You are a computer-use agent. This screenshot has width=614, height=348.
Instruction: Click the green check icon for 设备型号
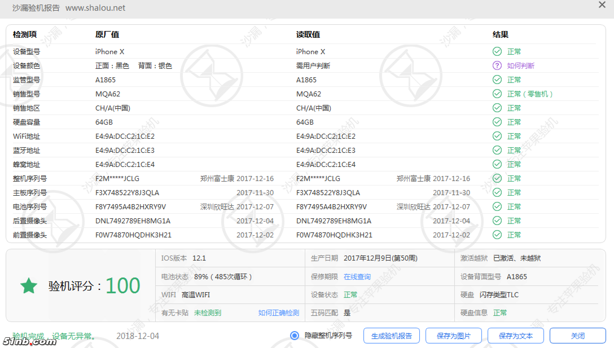tap(497, 52)
